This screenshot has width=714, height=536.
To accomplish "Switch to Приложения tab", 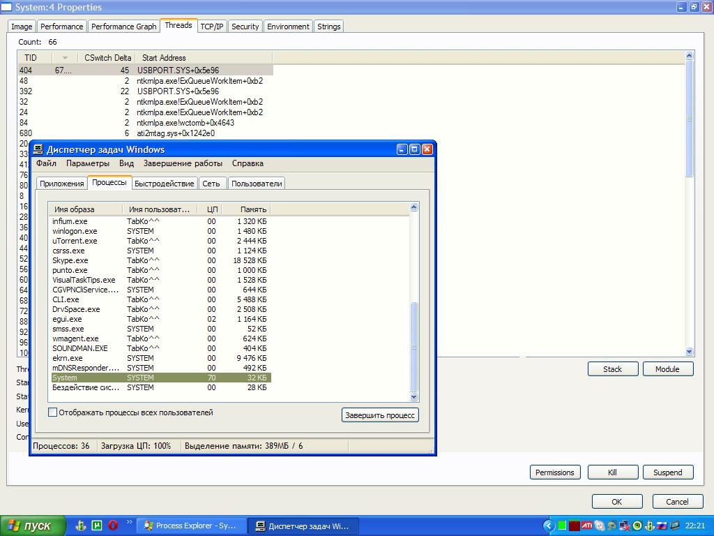I will tap(61, 184).
